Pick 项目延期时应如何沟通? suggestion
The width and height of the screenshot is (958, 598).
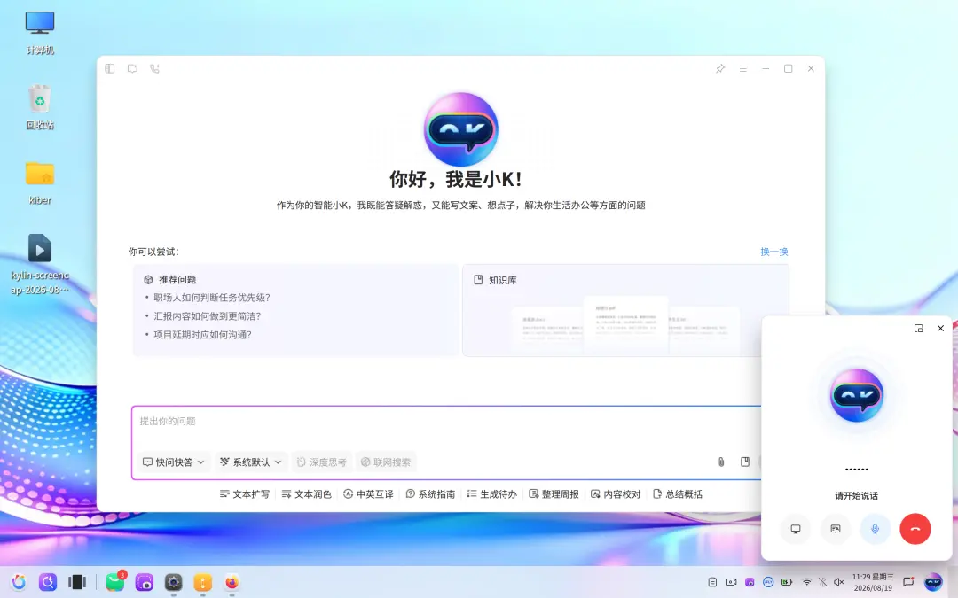[x=202, y=334]
